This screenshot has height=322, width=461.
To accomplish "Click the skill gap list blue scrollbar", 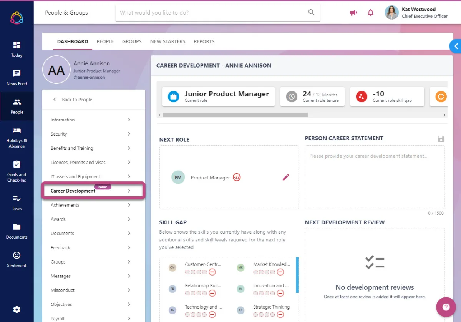I will (x=297, y=275).
